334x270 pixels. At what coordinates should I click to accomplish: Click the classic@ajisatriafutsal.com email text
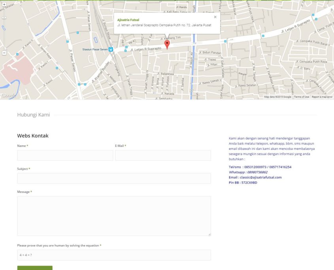[x=261, y=177]
